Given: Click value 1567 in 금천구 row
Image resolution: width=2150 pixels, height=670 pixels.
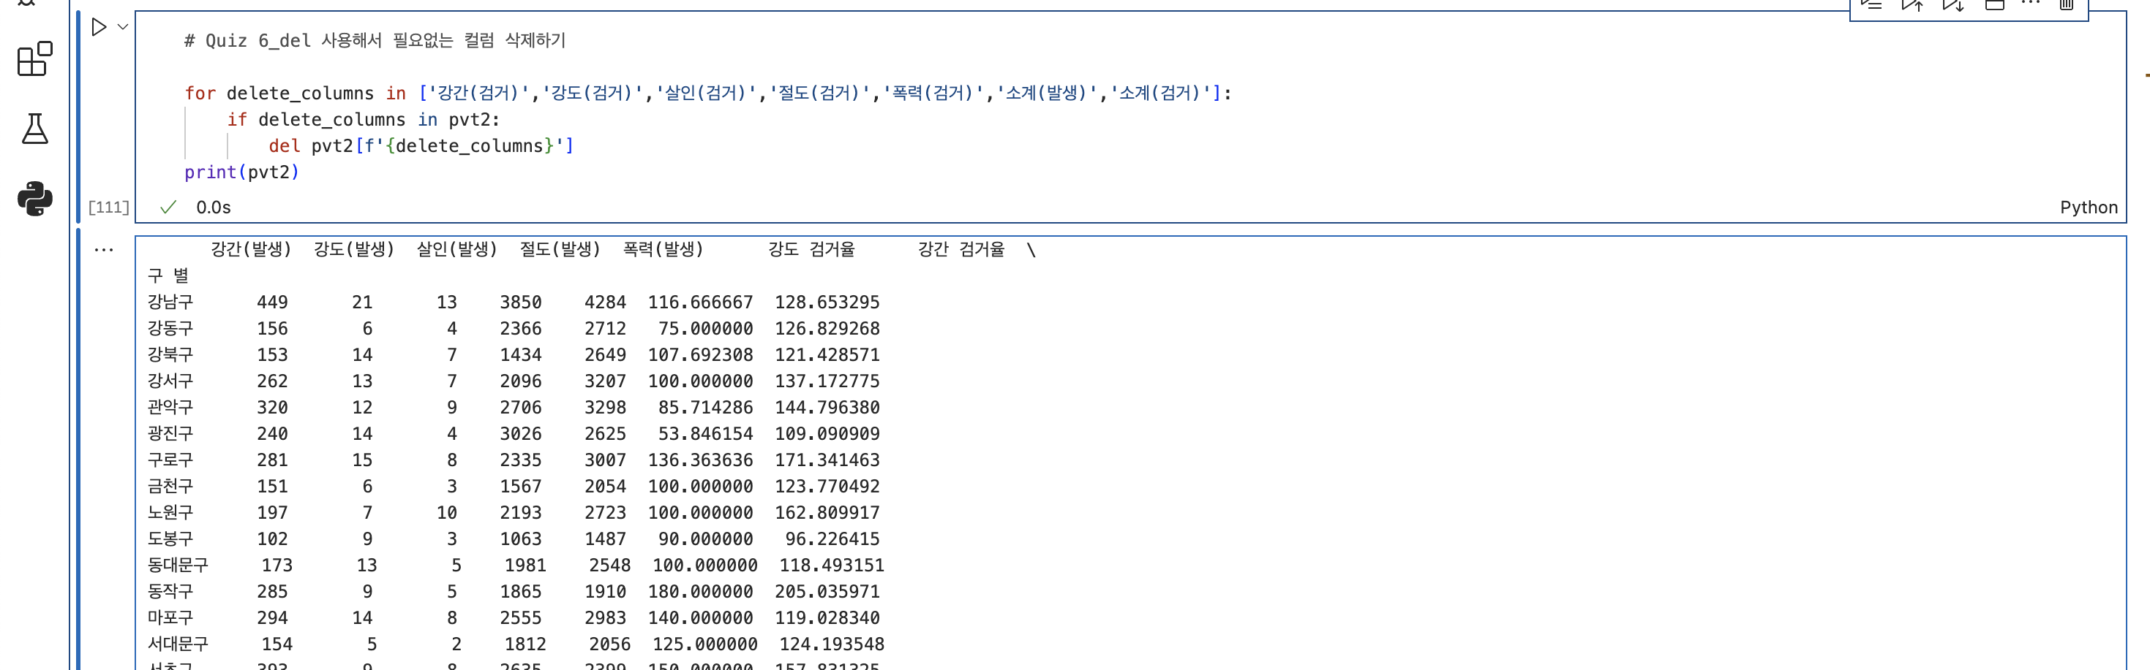Looking at the screenshot, I should point(521,486).
